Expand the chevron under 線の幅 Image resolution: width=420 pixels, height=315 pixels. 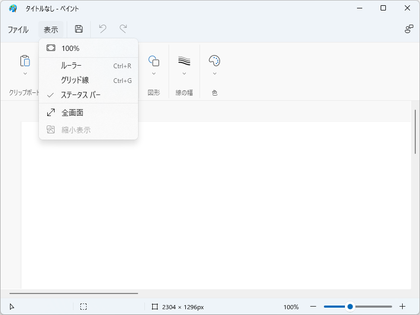pos(184,73)
